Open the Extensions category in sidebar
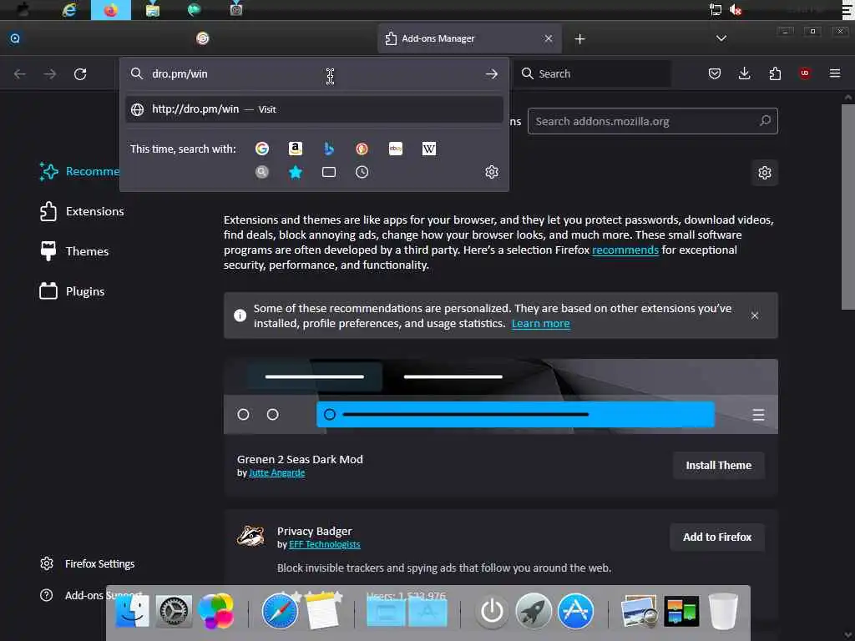Image resolution: width=855 pixels, height=641 pixels. coord(82,211)
